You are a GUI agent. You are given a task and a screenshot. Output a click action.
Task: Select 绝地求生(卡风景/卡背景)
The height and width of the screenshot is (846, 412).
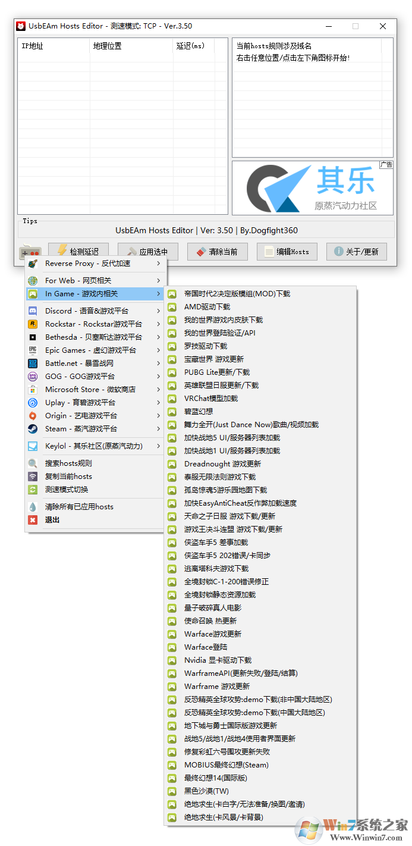click(x=260, y=817)
